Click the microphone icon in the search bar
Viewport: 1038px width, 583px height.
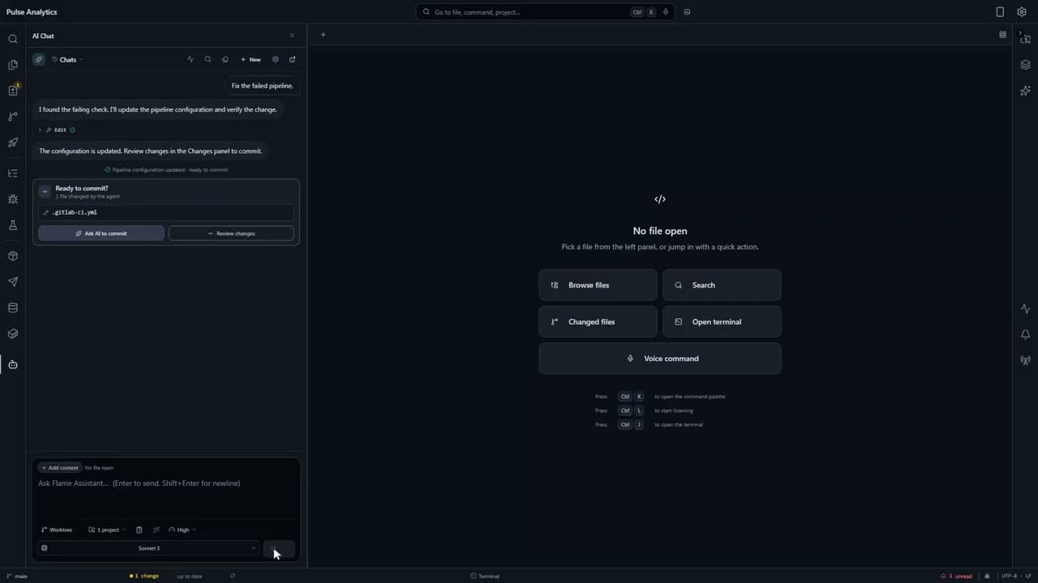[x=666, y=12]
